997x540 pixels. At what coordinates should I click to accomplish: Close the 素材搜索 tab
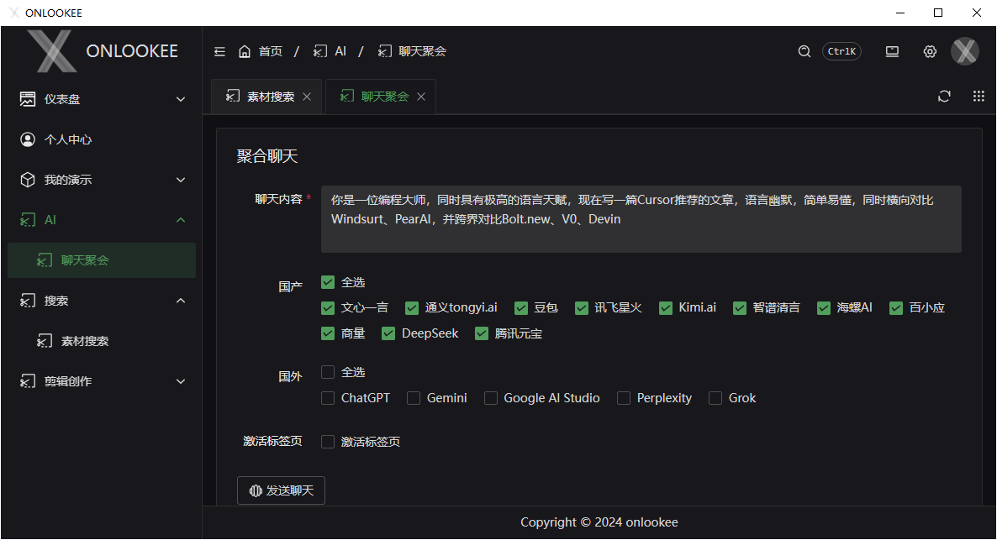307,97
